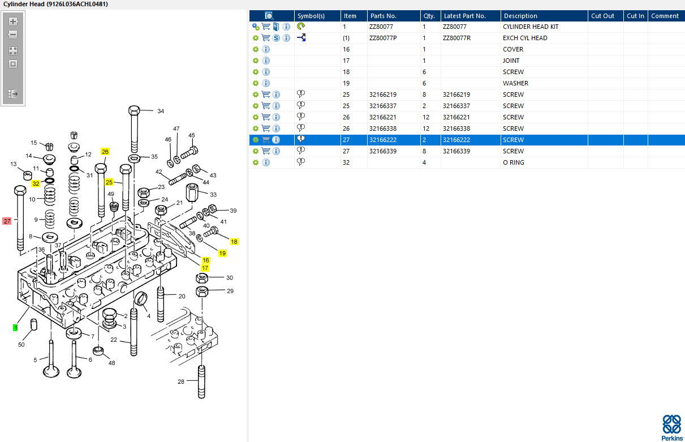Click green rotate symbol on item 1
The height and width of the screenshot is (442, 685).
coord(301,27)
